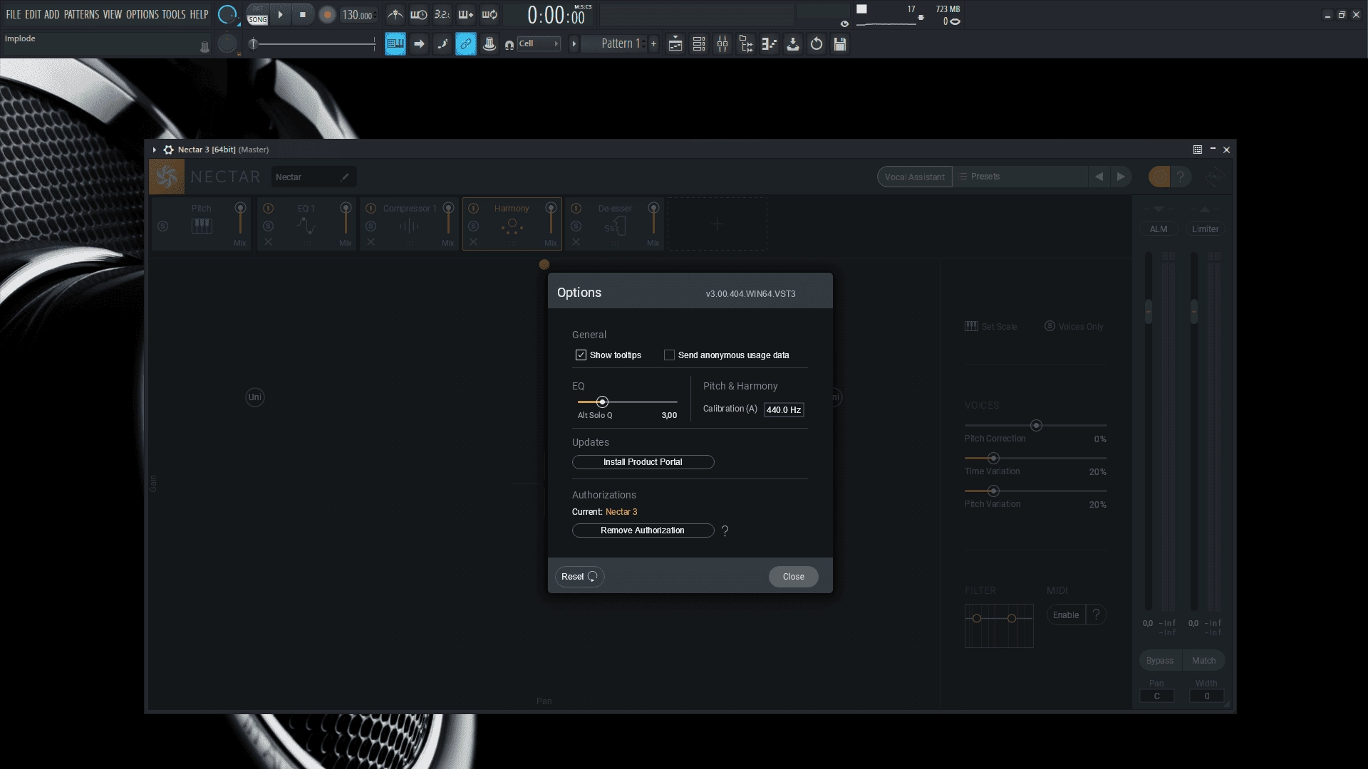Toggle the ALM button
Screen dimensions: 1368x769
pyautogui.click(x=1159, y=229)
